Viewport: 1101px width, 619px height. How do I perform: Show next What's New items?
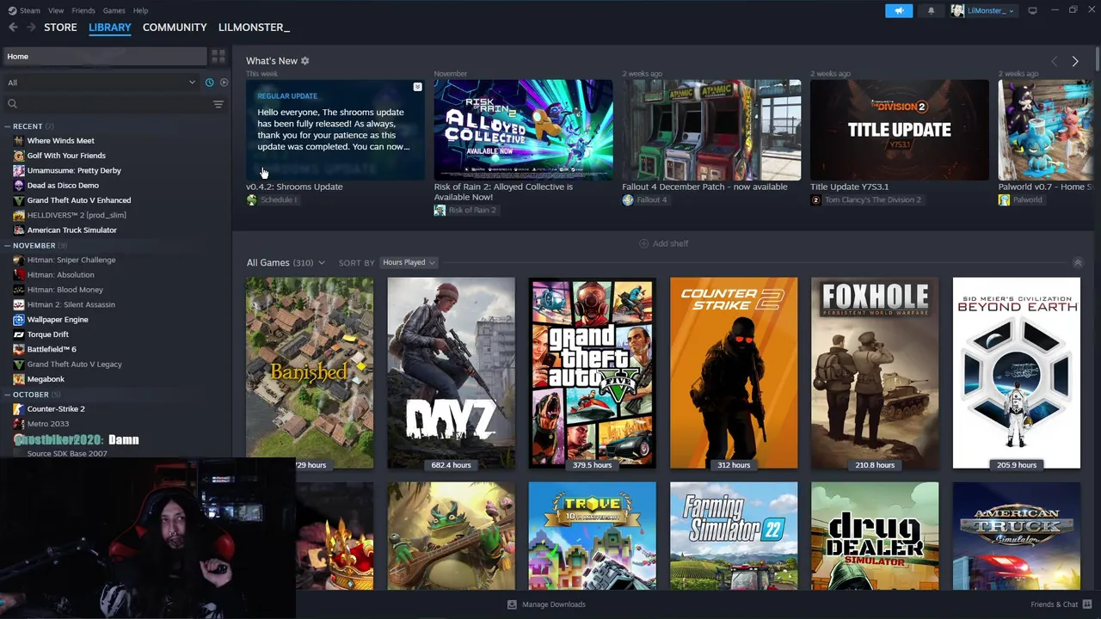pos(1075,61)
